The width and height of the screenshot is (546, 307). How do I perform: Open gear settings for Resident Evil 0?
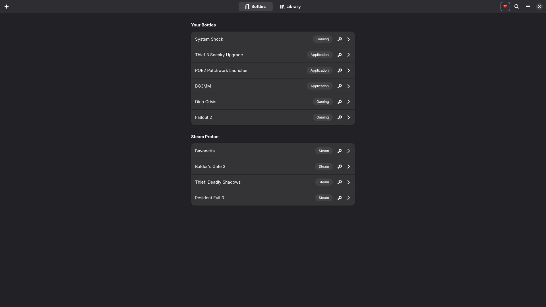340,198
